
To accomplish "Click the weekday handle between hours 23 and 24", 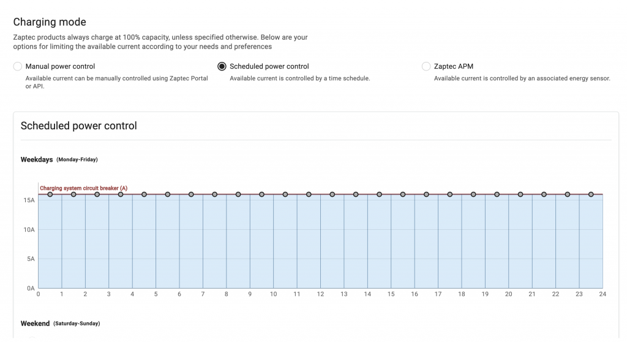I will [x=591, y=194].
